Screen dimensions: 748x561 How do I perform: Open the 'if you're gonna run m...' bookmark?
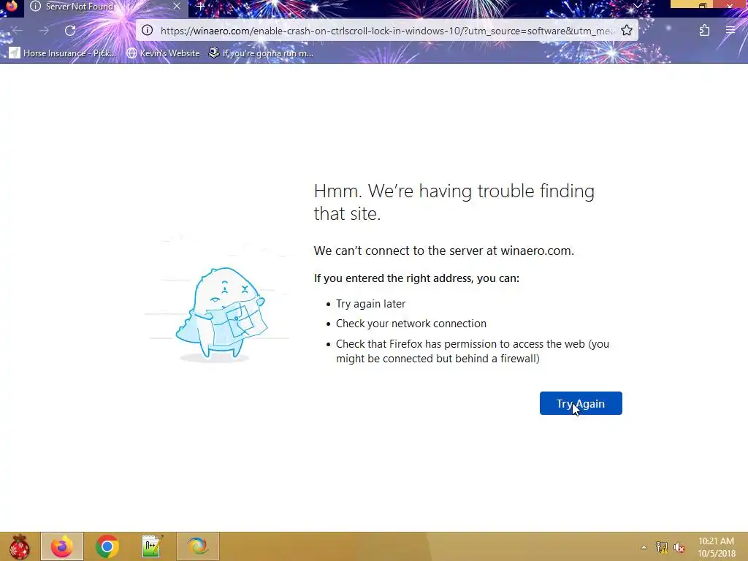261,53
